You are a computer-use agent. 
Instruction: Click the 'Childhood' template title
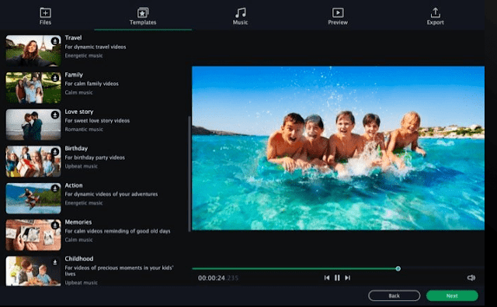79,259
